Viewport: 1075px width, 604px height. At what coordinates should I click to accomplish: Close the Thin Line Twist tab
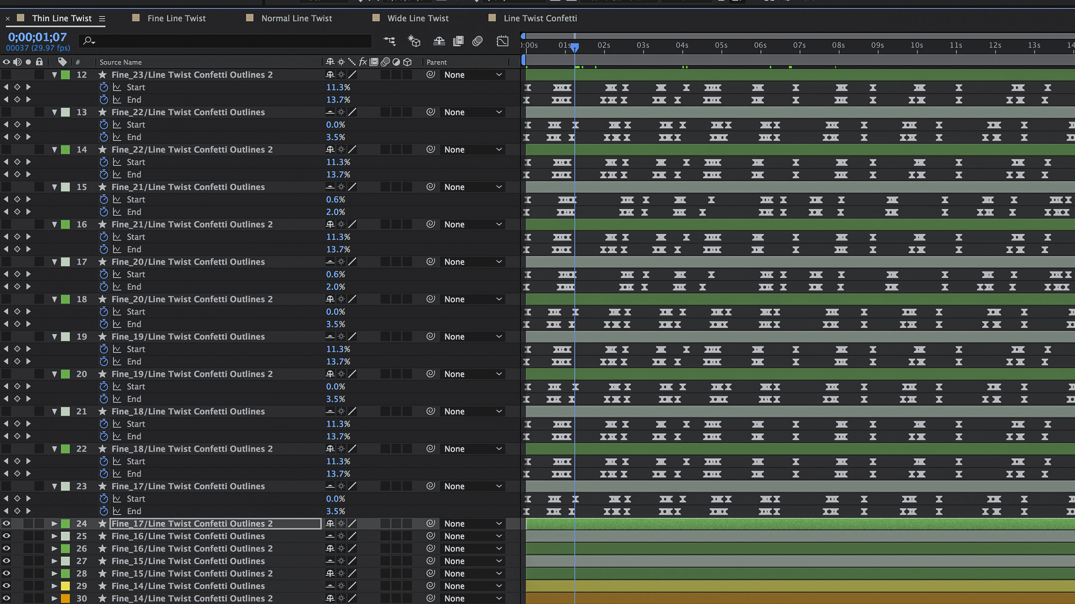click(7, 18)
